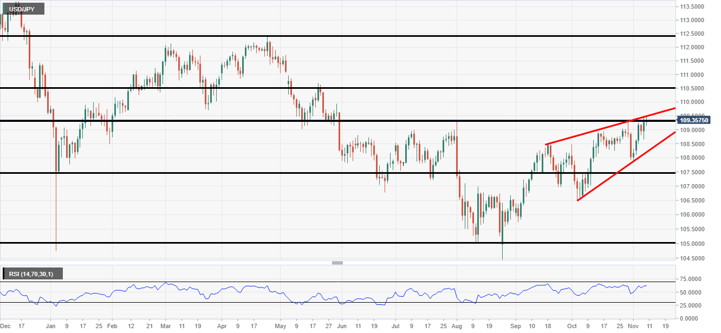Click the Feb date label on time axis
This screenshot has width=721, height=333.
(x=112, y=327)
